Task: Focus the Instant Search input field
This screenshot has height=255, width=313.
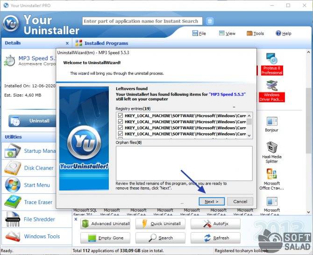Action: [142, 21]
